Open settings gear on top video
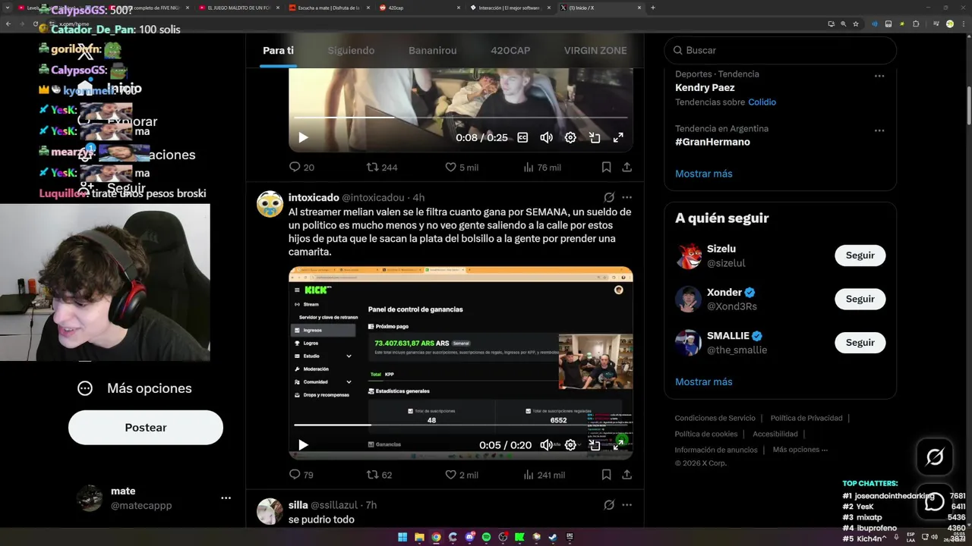Screen dimensions: 972x546 point(570,138)
